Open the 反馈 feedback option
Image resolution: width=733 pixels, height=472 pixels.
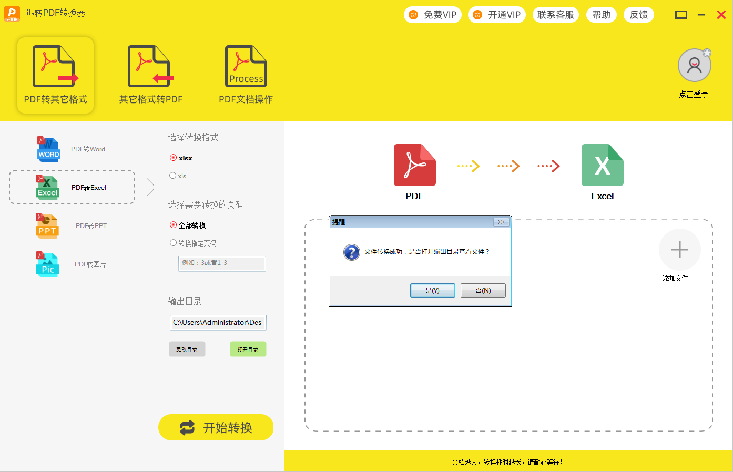click(x=639, y=15)
